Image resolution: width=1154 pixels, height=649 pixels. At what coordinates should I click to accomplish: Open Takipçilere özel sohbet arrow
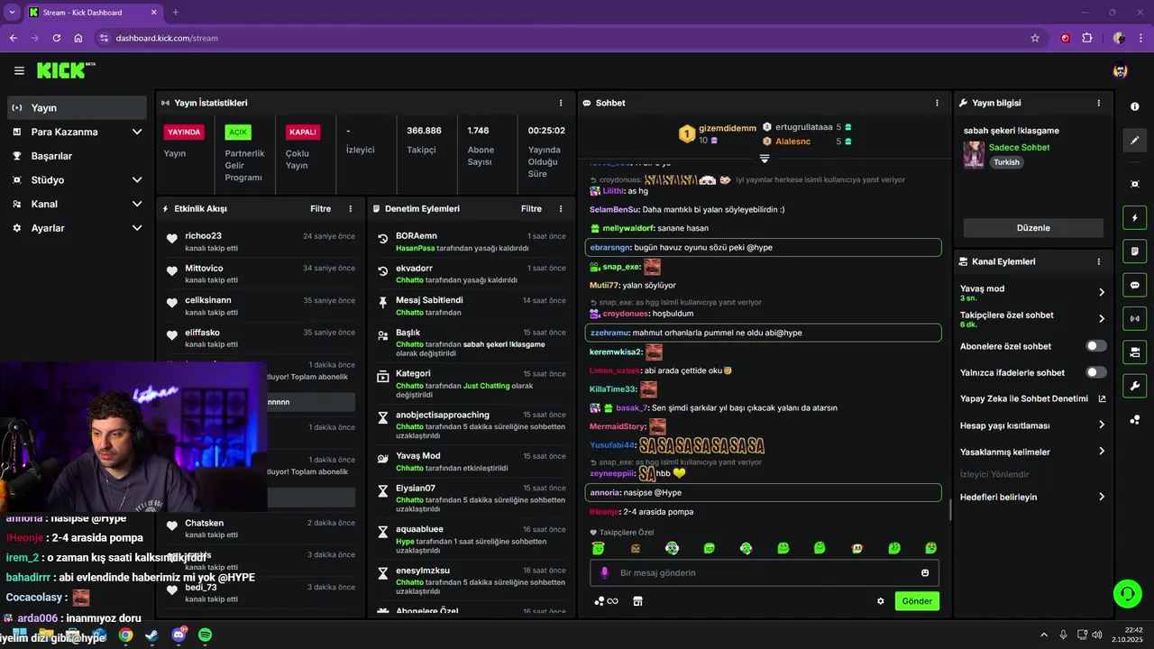tap(1102, 319)
